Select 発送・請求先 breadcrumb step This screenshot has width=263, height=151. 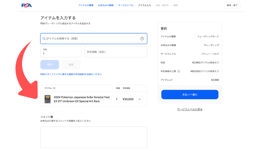(x=162, y=5)
